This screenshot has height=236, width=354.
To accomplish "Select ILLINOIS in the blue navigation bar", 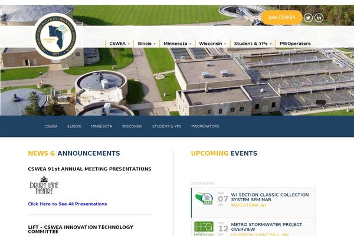I will click(74, 126).
